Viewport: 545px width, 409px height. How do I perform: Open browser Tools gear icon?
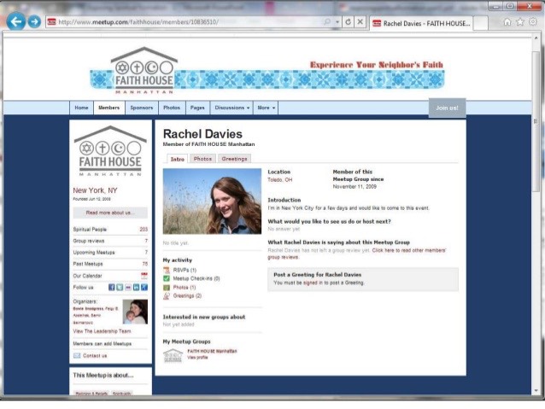tap(533, 22)
